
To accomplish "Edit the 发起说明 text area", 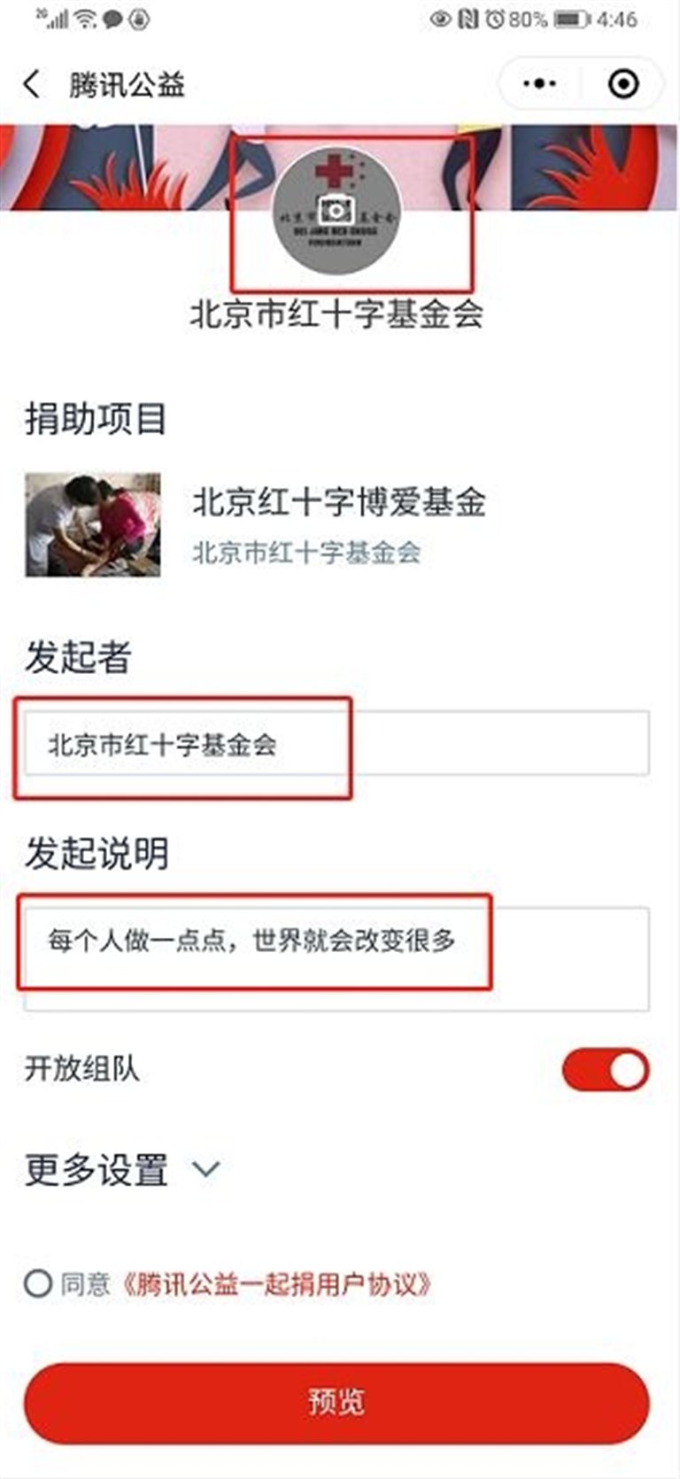I will 336,958.
